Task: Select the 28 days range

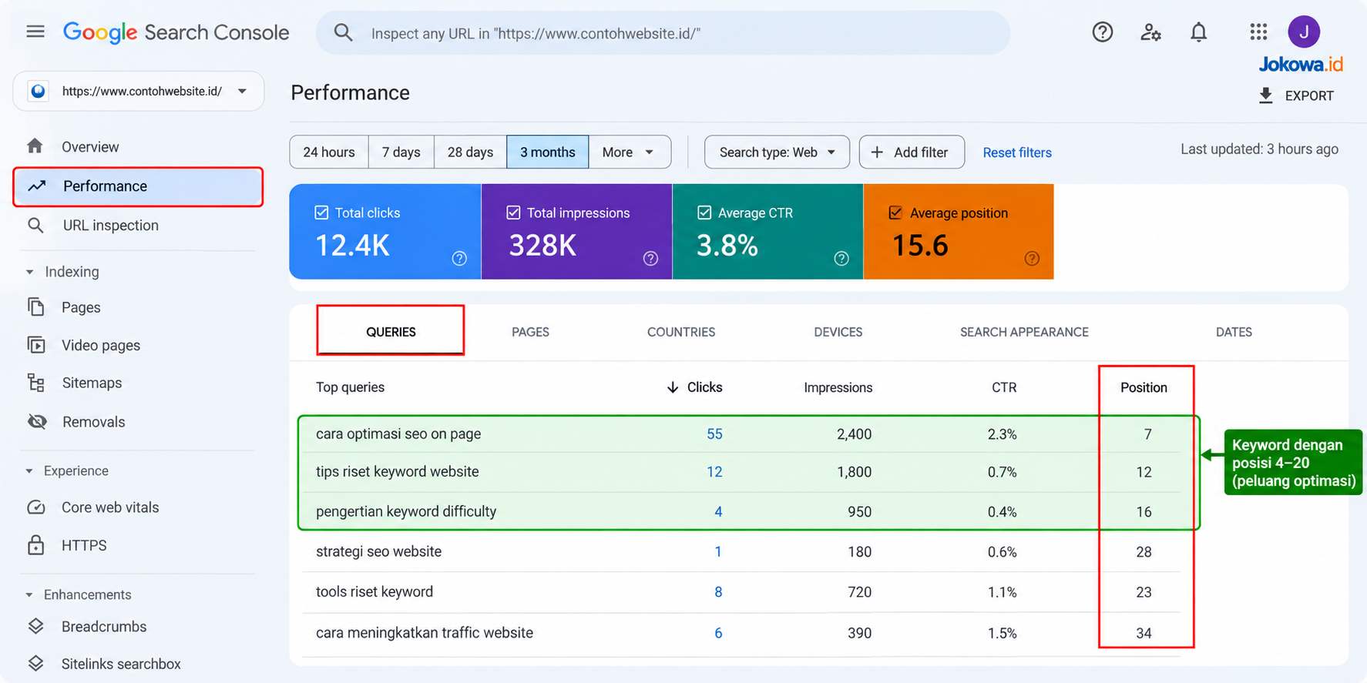Action: pyautogui.click(x=470, y=152)
